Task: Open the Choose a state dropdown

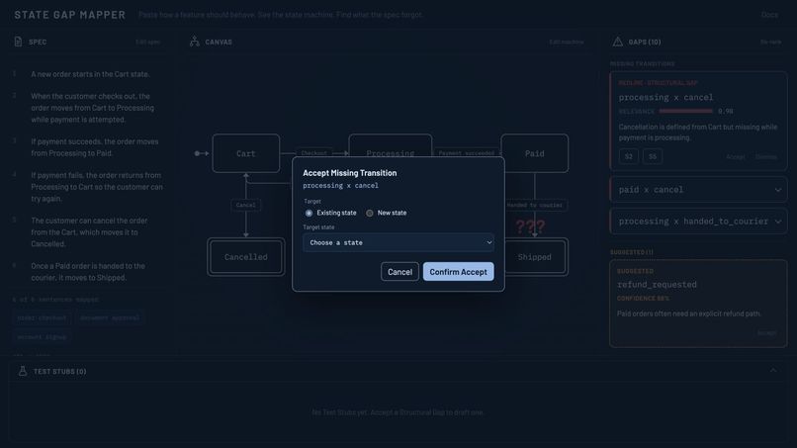Action: pyautogui.click(x=398, y=242)
